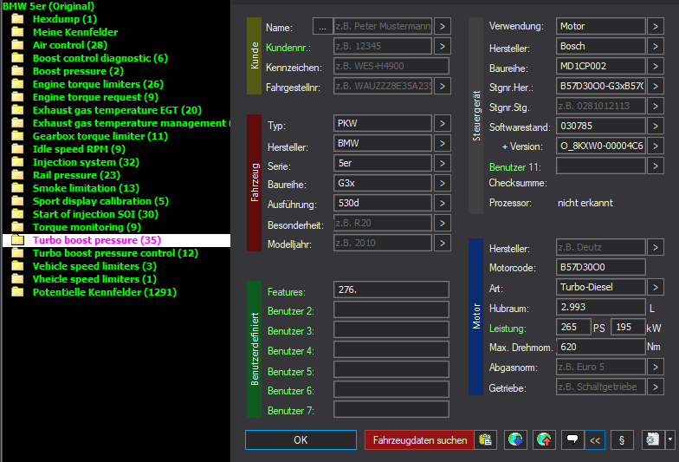Click folder icon of Gearbox torque limiter
Viewport: 679px width, 462px height.
17,136
